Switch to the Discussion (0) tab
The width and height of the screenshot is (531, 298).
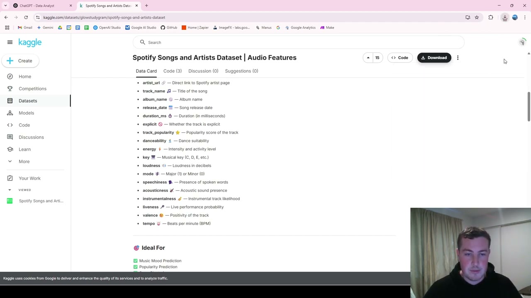click(203, 71)
